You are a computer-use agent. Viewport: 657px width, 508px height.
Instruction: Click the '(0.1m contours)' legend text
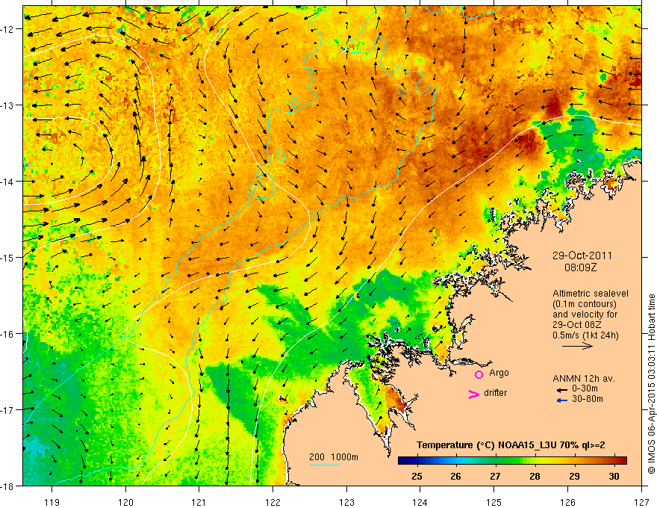(585, 304)
